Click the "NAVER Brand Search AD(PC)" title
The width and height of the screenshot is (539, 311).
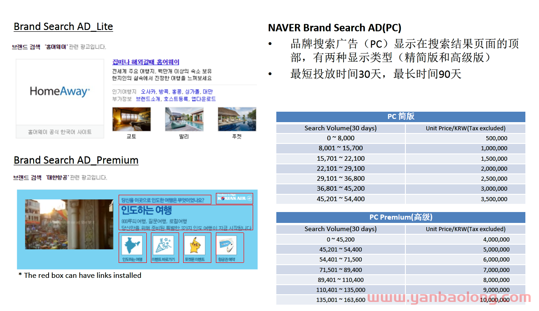[x=334, y=27]
